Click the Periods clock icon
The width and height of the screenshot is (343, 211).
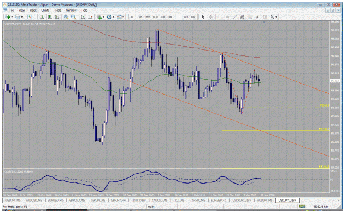click(109, 17)
